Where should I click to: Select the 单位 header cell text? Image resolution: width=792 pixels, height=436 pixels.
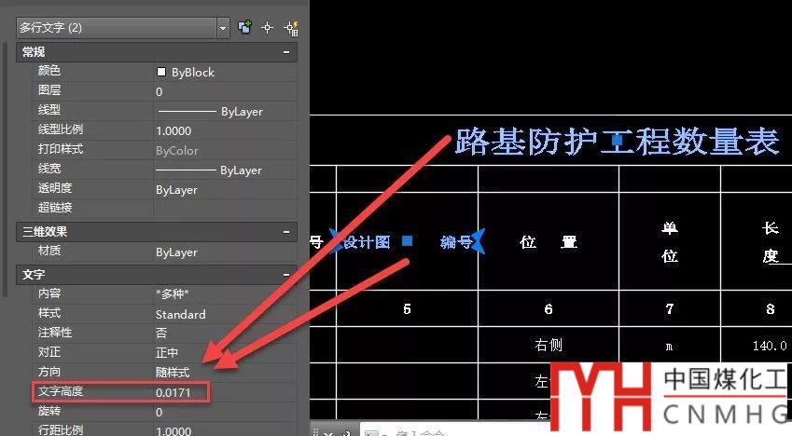pyautogui.click(x=670, y=242)
